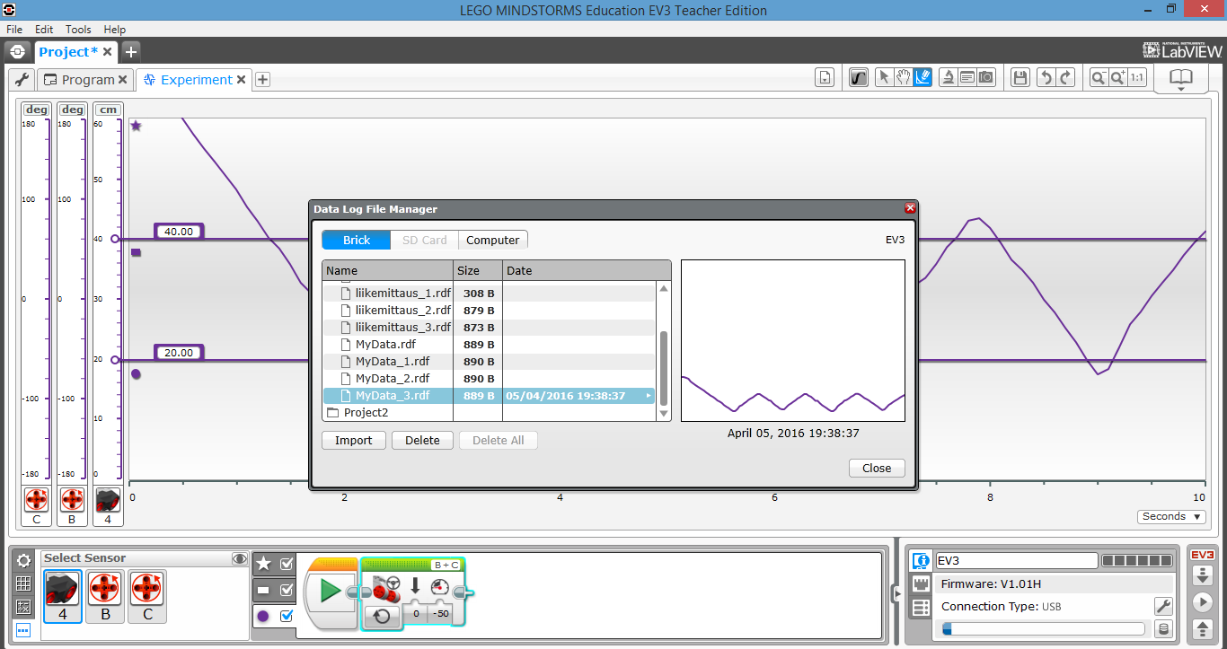Toggle the rectangle dataset checkbox
Screen dimensions: 1227x649
click(x=287, y=590)
